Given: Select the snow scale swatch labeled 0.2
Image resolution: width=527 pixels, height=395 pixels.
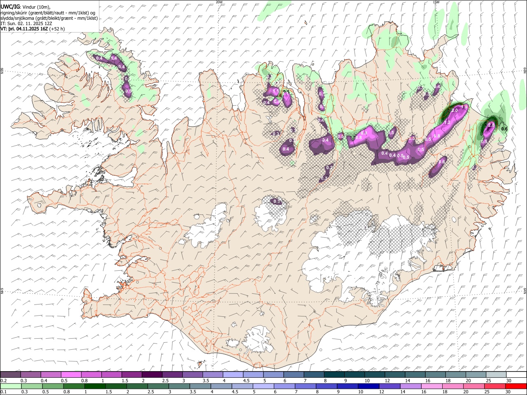Looking at the screenshot, I should (x=10, y=374).
